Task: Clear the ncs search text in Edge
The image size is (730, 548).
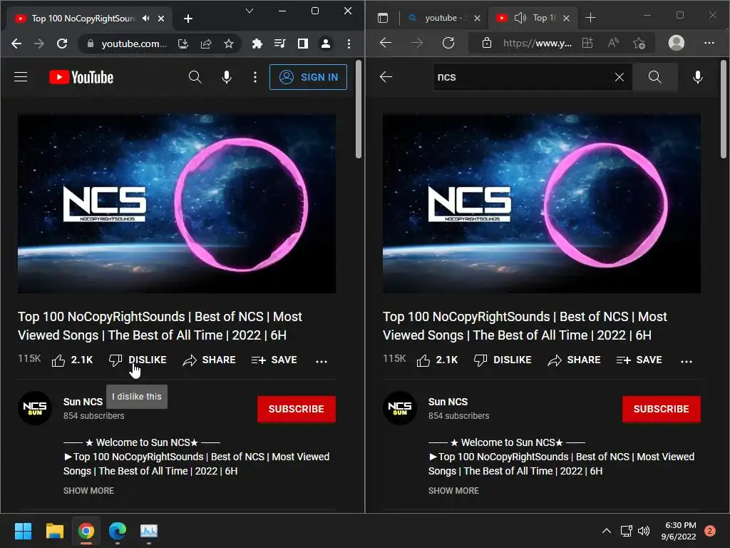Action: point(620,77)
